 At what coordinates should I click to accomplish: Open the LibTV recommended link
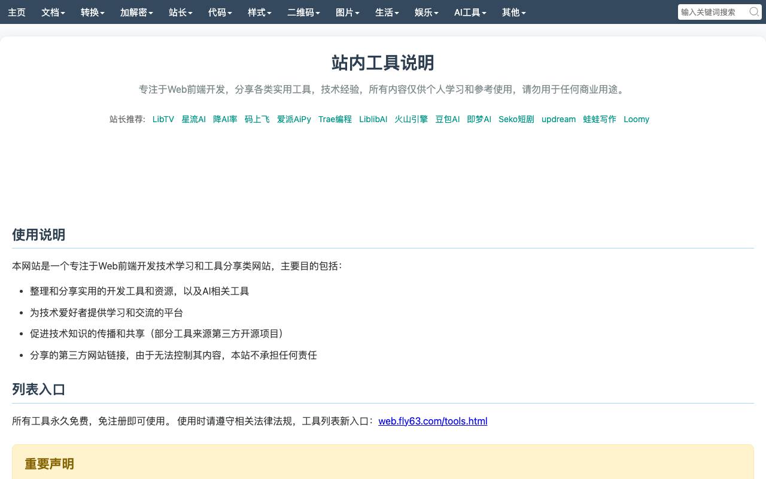163,119
